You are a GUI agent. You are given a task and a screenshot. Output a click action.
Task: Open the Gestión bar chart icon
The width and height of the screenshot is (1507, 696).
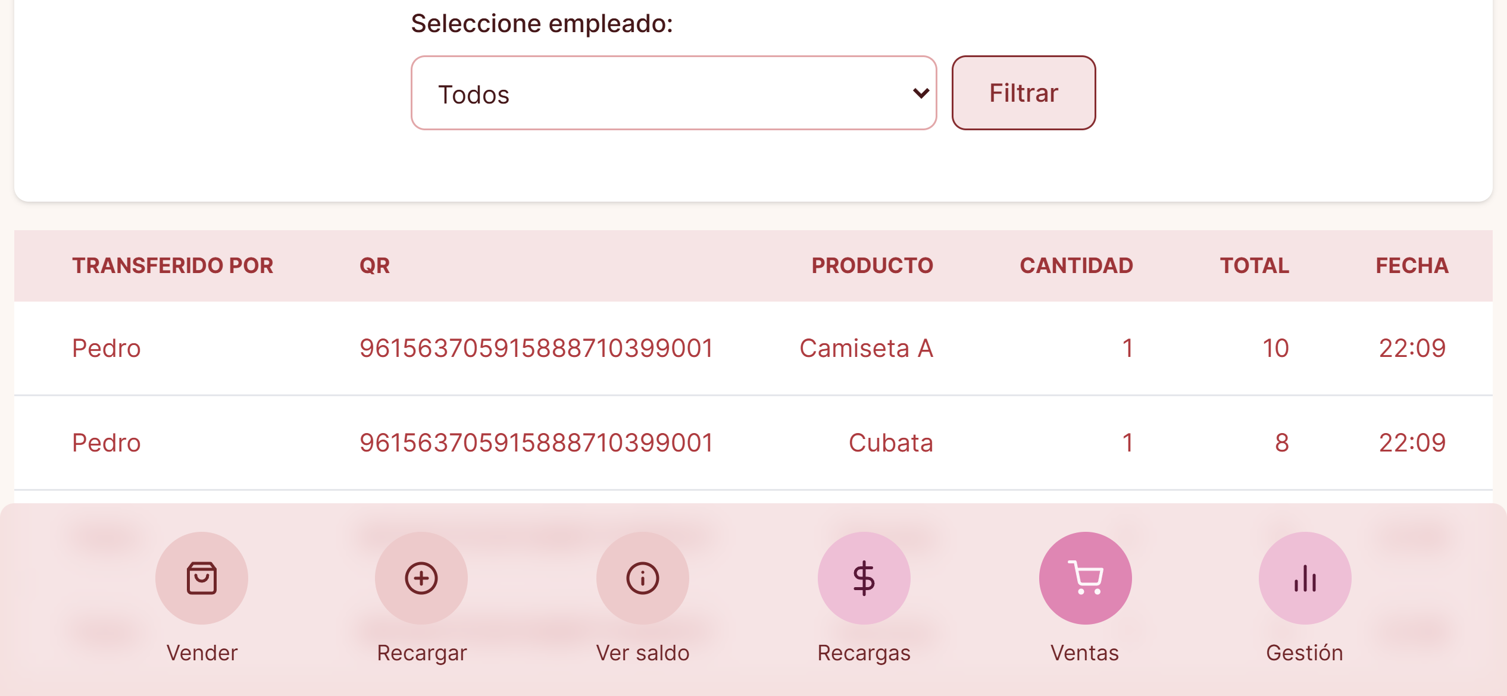[1305, 578]
